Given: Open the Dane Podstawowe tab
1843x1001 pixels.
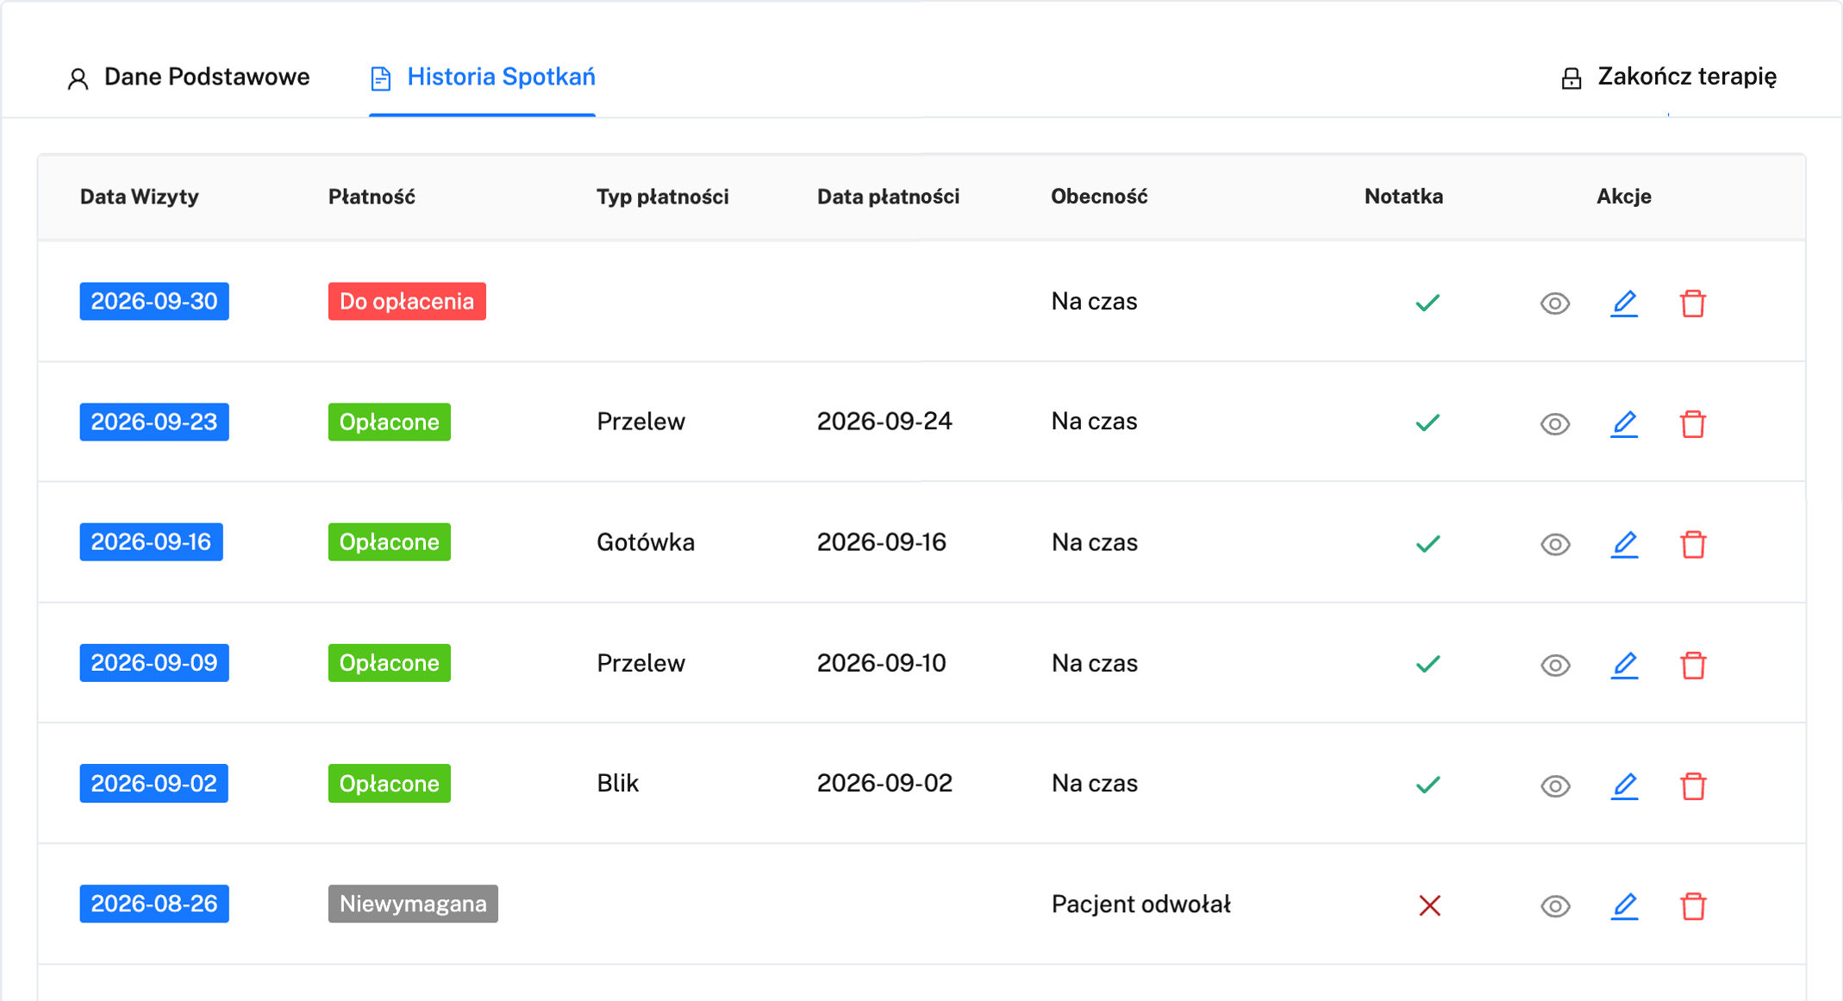Looking at the screenshot, I should [x=188, y=78].
